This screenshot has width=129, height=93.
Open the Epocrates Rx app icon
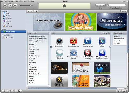click(88, 40)
